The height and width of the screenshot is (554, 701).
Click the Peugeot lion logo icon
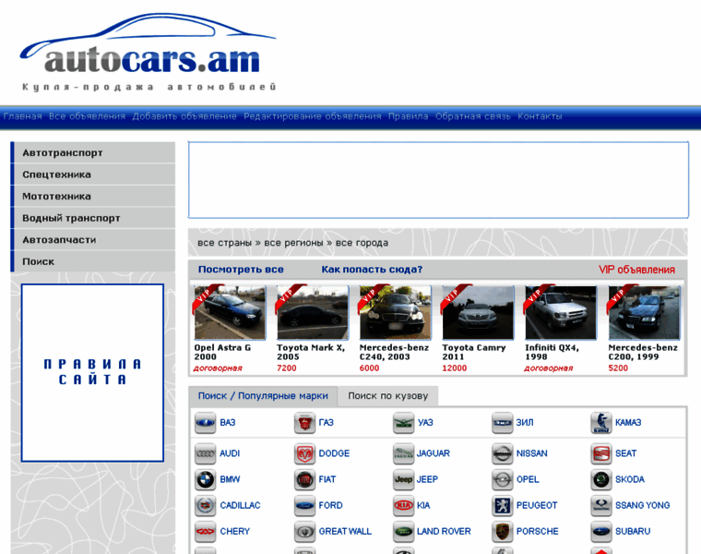[502, 506]
